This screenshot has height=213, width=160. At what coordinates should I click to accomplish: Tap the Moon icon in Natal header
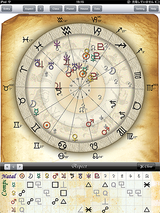(x=30, y=176)
